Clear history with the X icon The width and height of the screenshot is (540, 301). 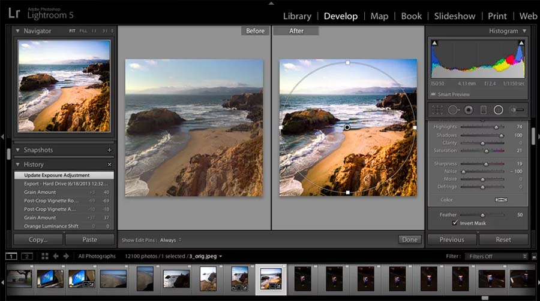pos(109,165)
